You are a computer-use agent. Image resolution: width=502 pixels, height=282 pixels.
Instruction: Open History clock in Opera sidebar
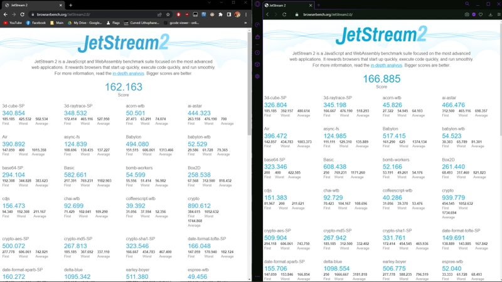(x=257, y=53)
